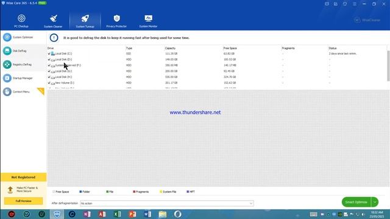Viewport: 390px width, 219px height.
Task: Sort by the Fragments column header
Action: 288,48
